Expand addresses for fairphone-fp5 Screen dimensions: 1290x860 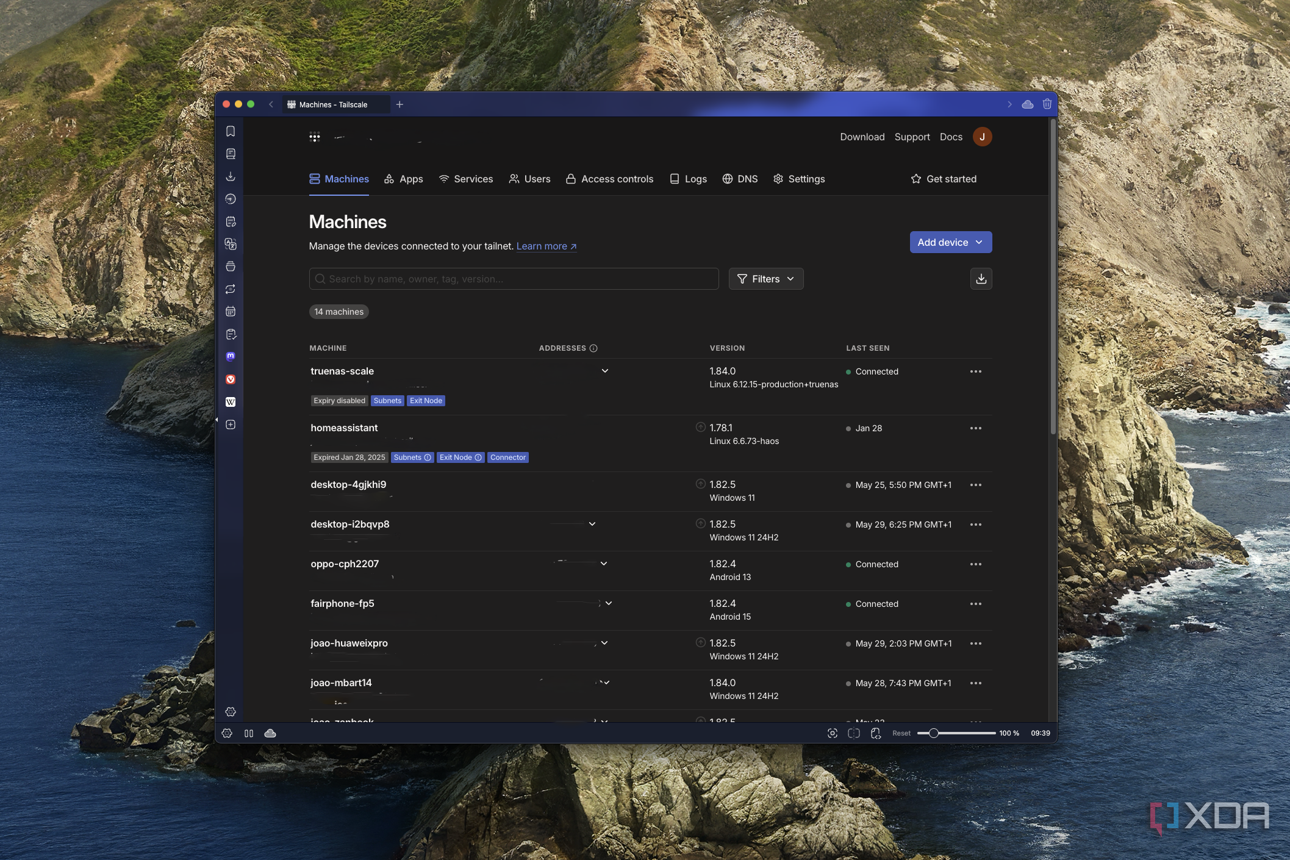(609, 603)
